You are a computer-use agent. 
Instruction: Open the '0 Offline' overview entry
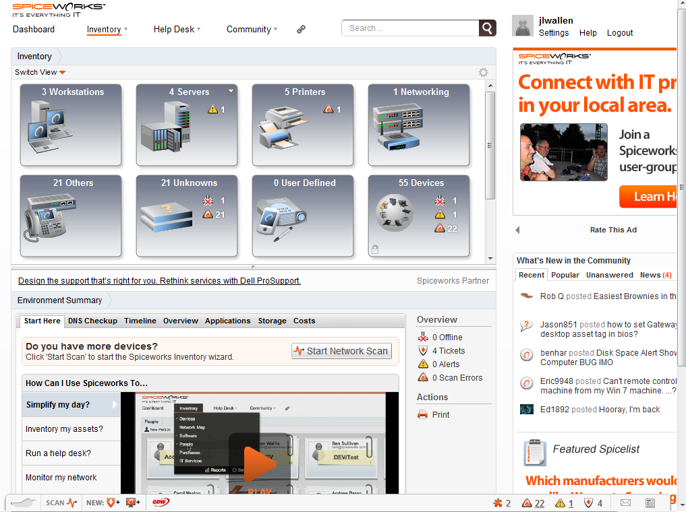(x=447, y=338)
